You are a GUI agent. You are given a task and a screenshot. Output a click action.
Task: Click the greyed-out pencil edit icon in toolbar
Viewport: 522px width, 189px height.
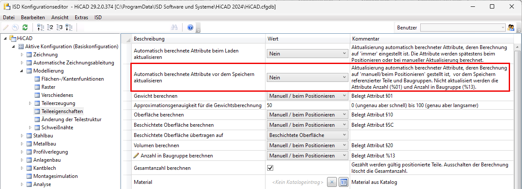tap(6, 27)
